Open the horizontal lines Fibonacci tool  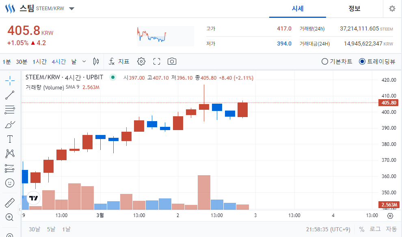10,110
